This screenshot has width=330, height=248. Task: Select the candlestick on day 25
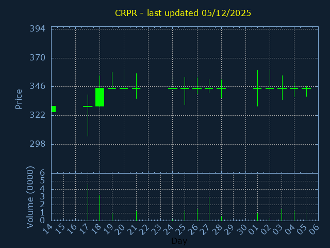click(185, 91)
